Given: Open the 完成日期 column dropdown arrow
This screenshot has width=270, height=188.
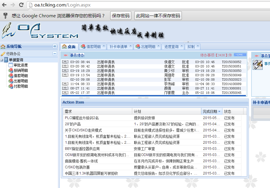Looking at the screenshot, I should pyautogui.click(x=219, y=111).
